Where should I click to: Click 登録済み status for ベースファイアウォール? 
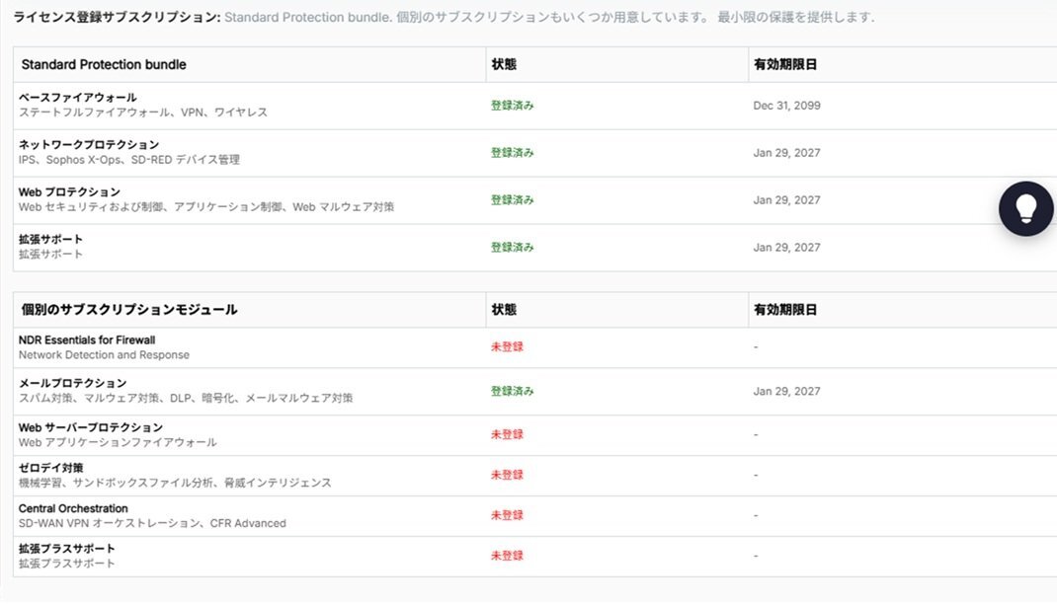click(x=512, y=106)
